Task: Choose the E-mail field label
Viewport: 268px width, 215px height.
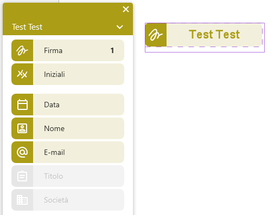Action: (54, 152)
